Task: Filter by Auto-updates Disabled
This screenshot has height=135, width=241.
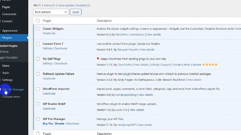Action: coord(74,5)
